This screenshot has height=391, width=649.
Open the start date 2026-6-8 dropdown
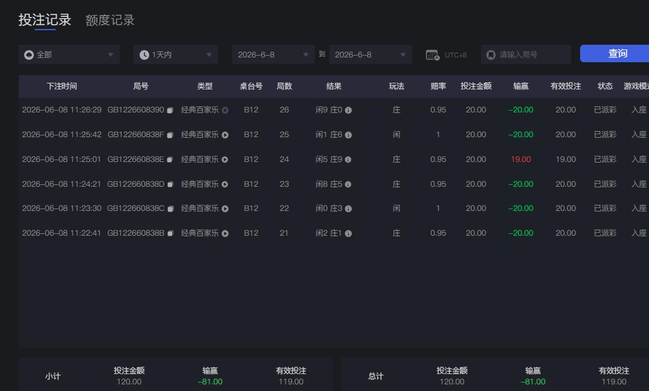(273, 54)
